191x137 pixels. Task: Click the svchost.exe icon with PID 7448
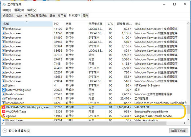pyautogui.click(x=4, y=64)
